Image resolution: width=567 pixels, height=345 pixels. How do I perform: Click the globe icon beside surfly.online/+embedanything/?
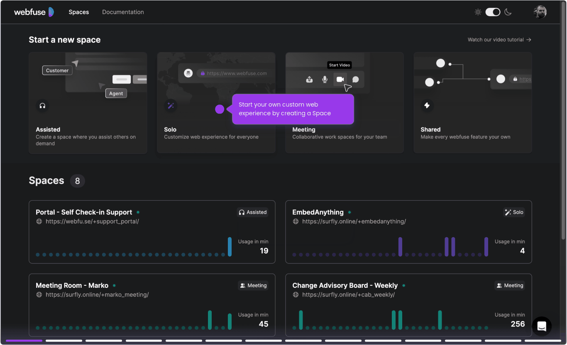(x=296, y=221)
